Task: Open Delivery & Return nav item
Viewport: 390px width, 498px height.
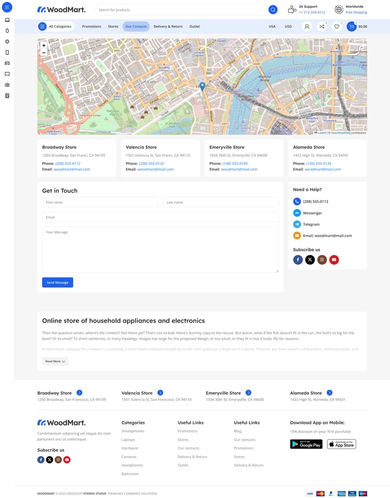Action: tap(168, 26)
